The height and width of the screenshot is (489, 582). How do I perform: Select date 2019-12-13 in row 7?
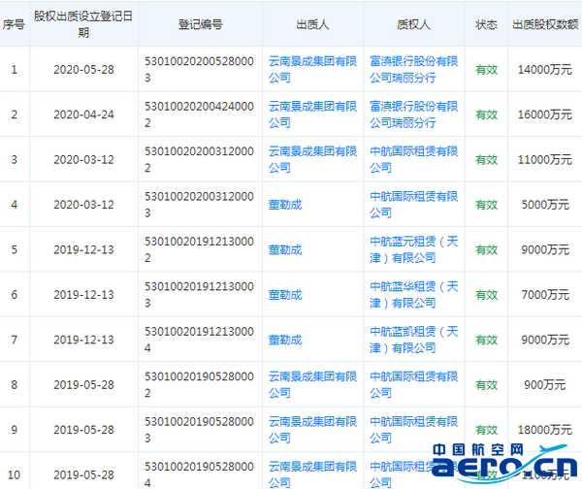point(83,340)
